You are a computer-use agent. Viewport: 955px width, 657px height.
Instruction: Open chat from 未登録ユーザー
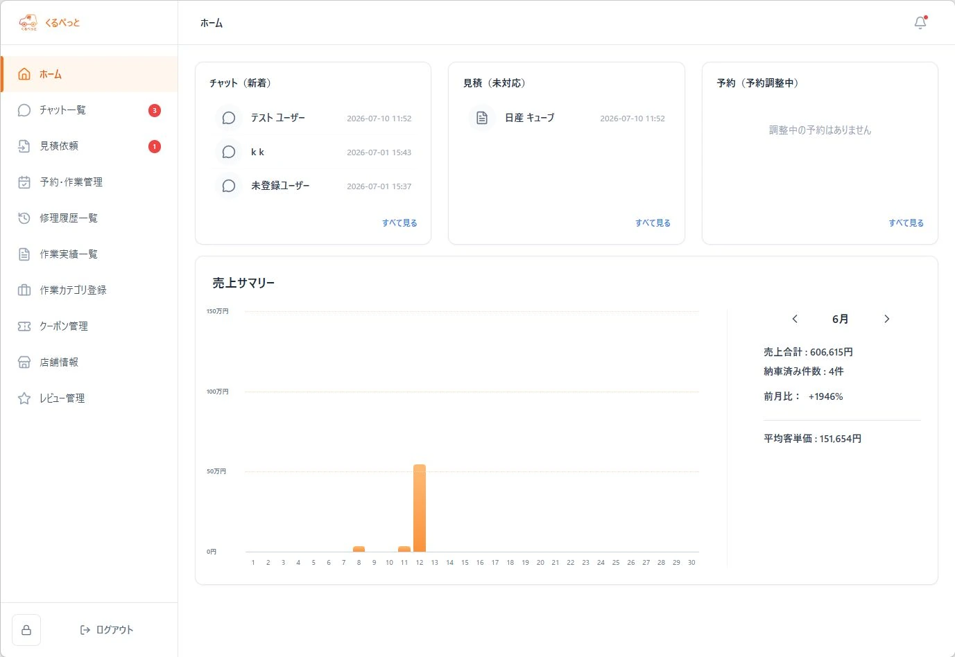(313, 186)
